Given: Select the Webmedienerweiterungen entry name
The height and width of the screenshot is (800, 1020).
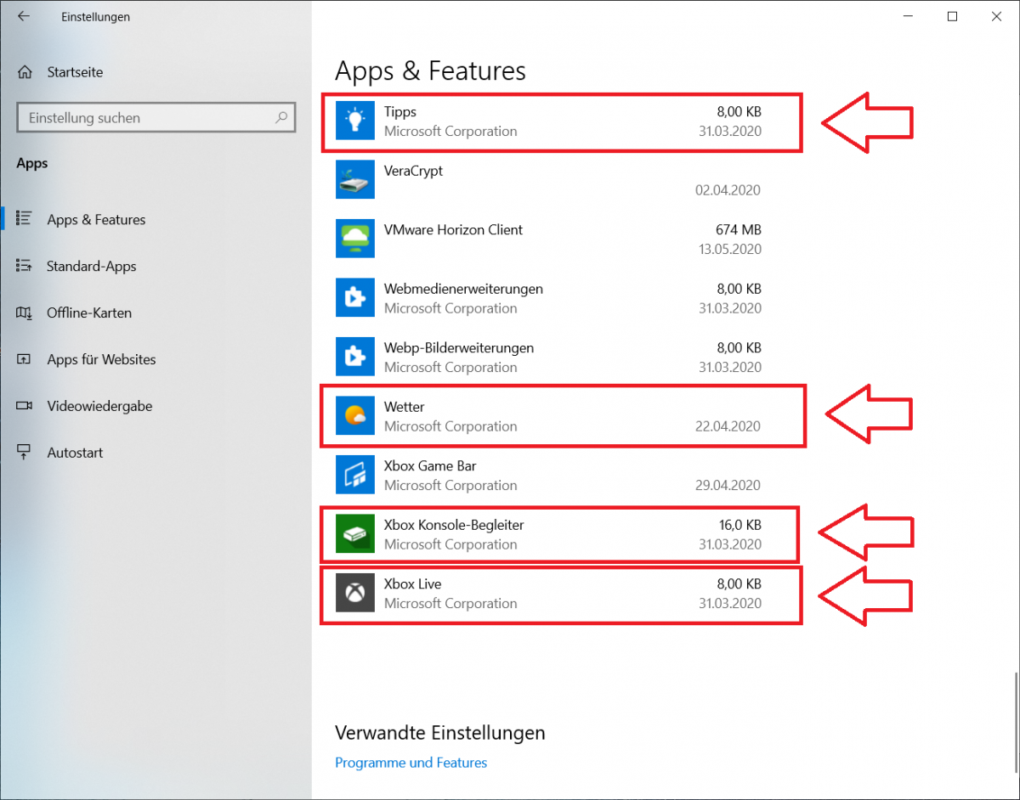Looking at the screenshot, I should tap(463, 289).
